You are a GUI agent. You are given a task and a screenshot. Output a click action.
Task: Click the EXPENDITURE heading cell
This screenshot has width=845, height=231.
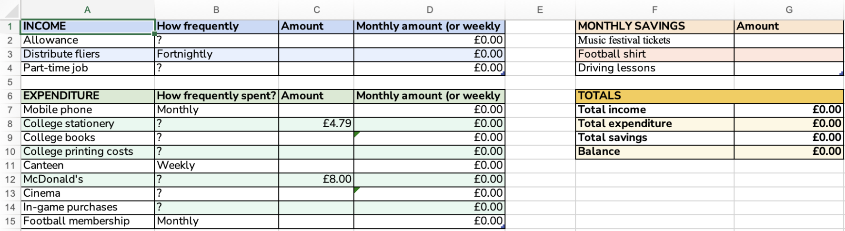tap(88, 96)
